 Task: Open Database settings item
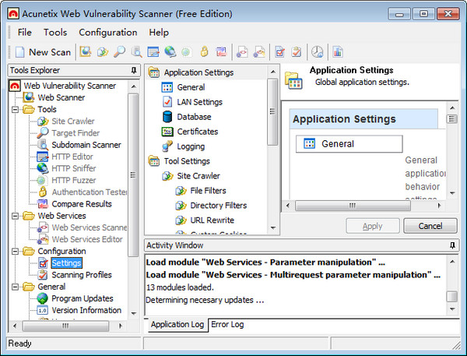[x=195, y=117]
